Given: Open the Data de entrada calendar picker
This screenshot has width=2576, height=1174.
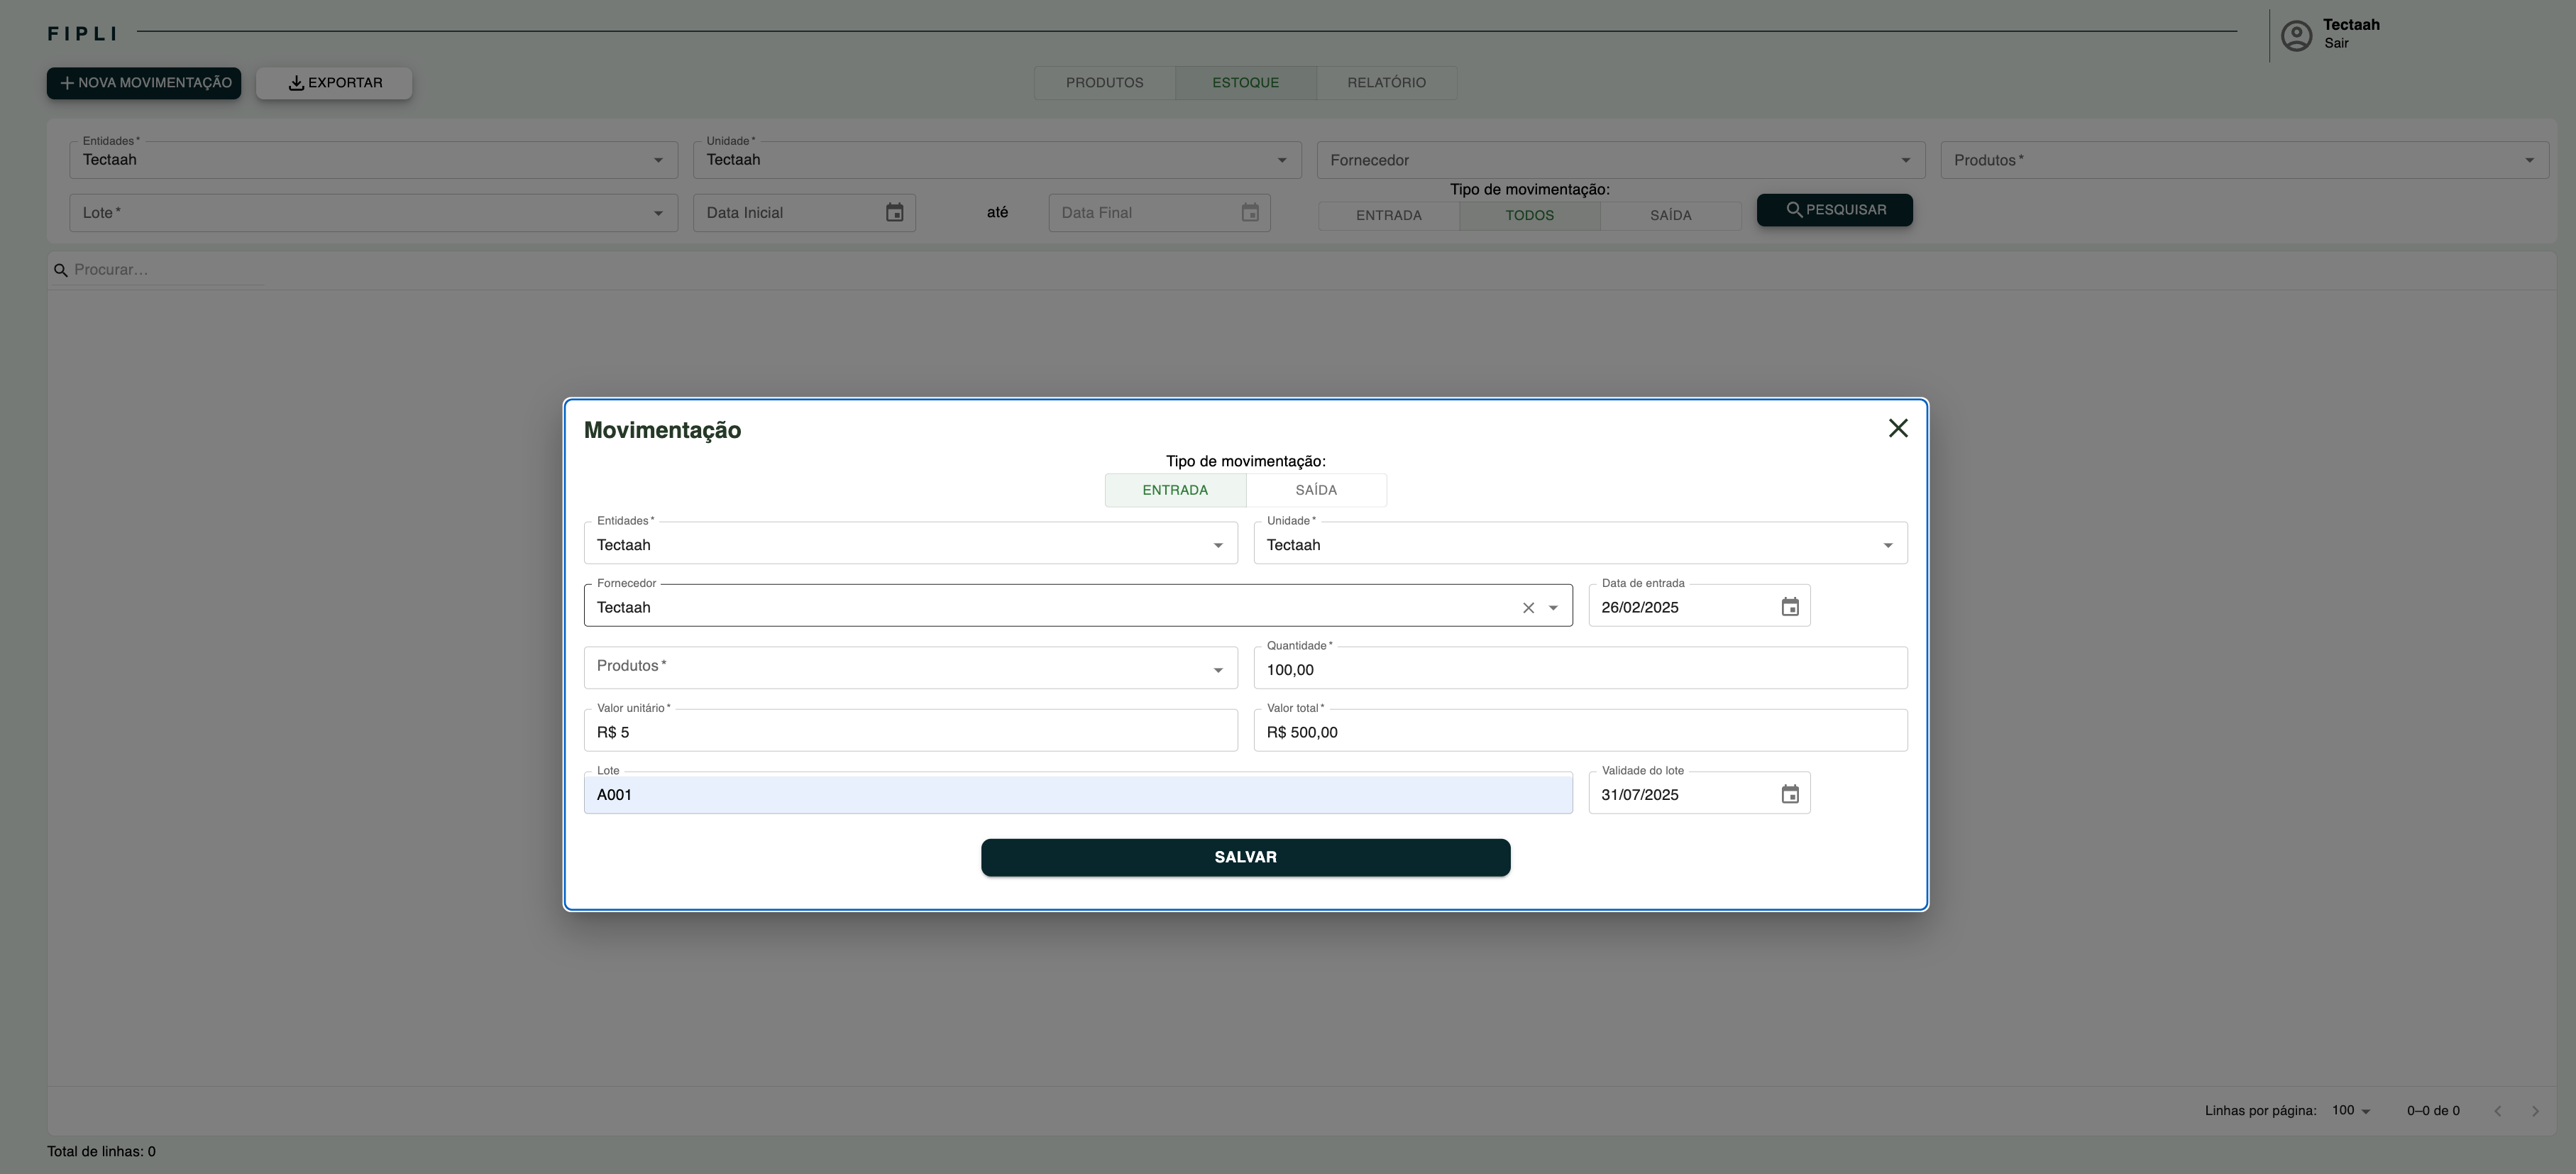Looking at the screenshot, I should 1789,607.
